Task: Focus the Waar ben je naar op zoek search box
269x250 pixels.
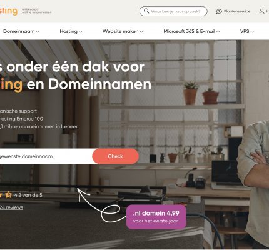Action: coord(173,11)
